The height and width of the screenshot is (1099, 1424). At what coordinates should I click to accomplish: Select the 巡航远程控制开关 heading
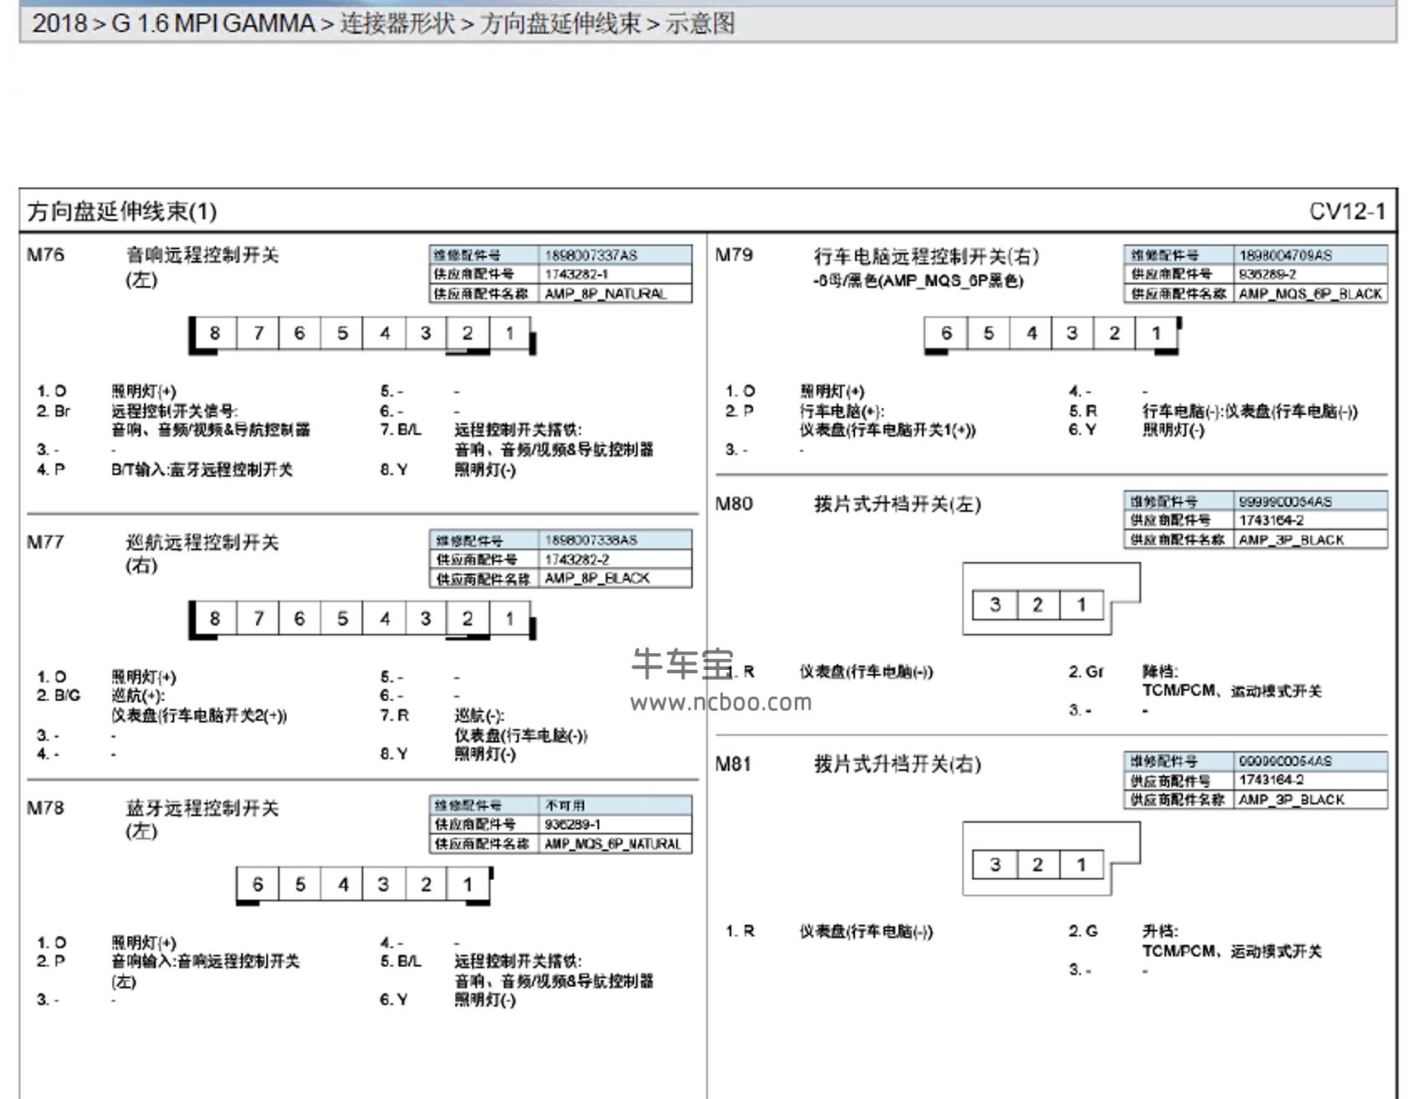[x=202, y=542]
